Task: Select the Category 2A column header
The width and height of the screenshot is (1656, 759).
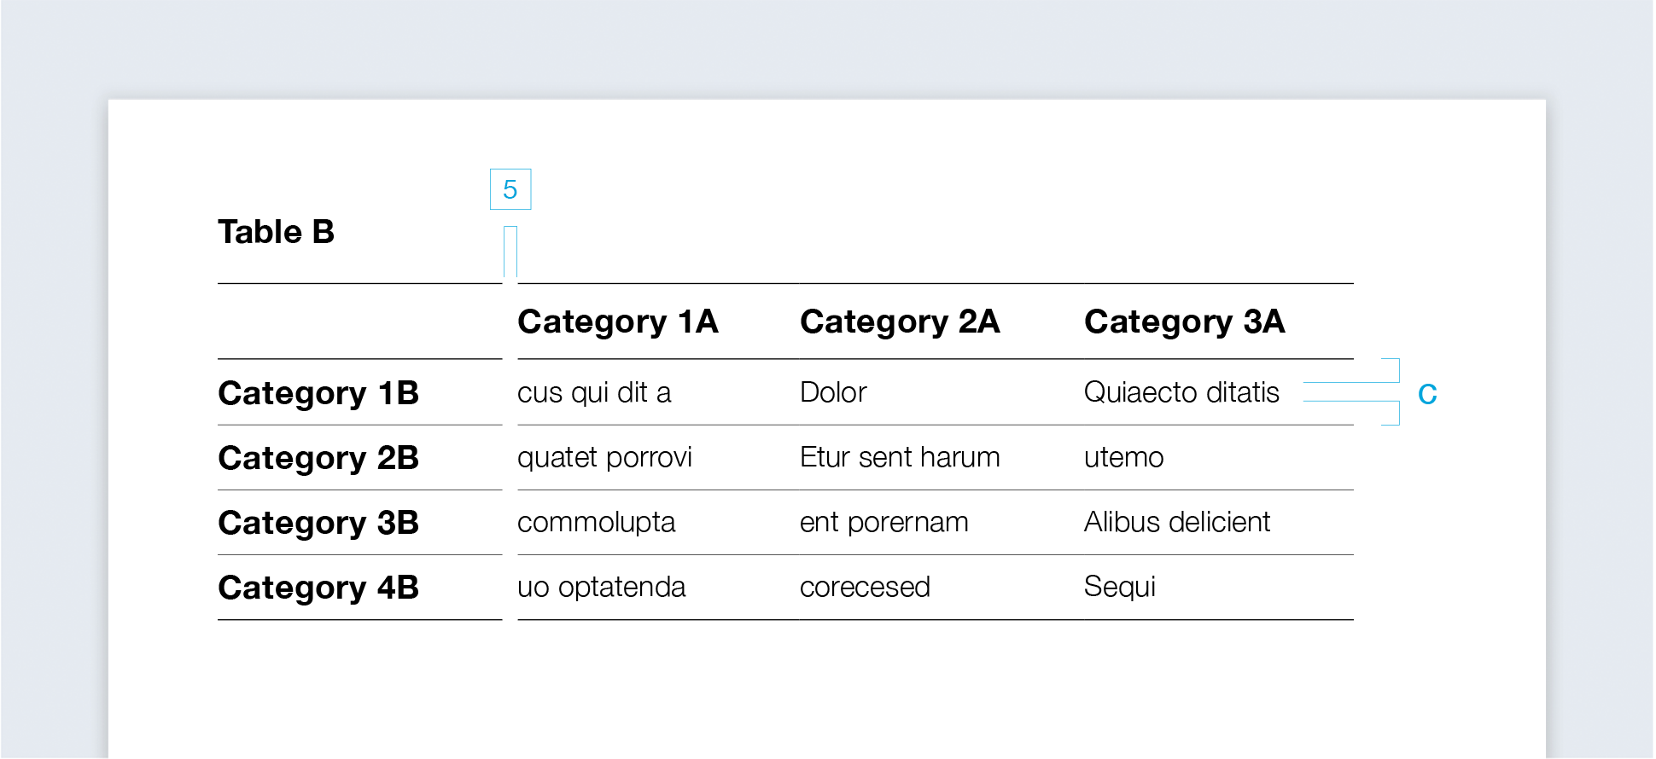Action: 900,322
